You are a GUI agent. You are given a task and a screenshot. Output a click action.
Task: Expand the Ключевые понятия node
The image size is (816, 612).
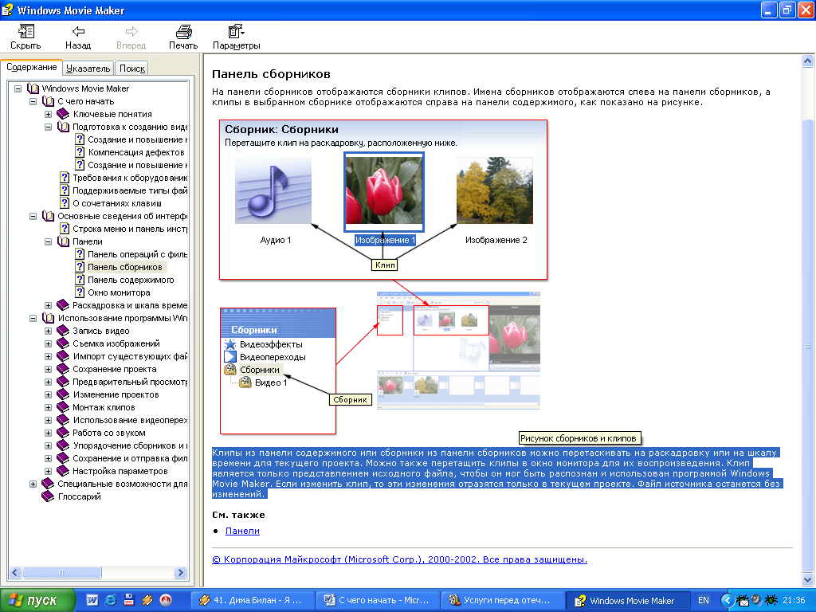point(48,114)
